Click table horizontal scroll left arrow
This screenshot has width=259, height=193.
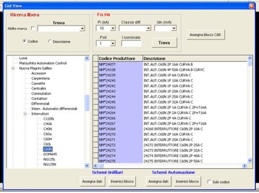pos(96,166)
